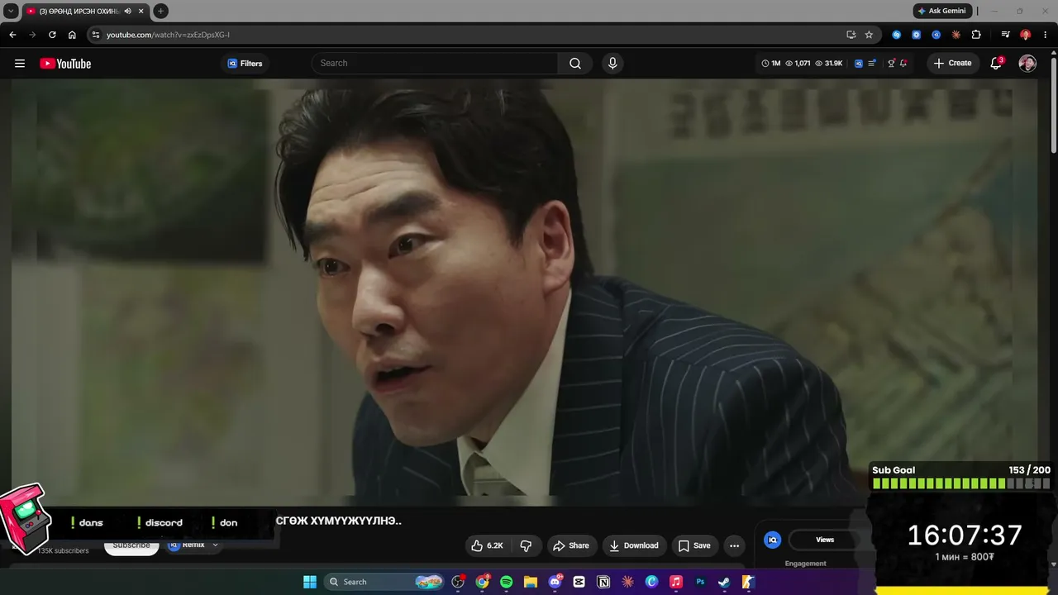The height and width of the screenshot is (595, 1058).
Task: Open the YouTube guide hamburger menu
Action: [x=20, y=64]
